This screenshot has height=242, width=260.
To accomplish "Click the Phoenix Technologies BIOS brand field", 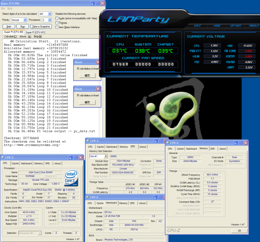I will point(134,240).
